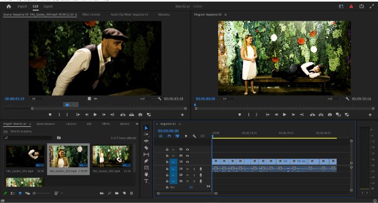Switch to the Export workspace tab

pos(48,6)
